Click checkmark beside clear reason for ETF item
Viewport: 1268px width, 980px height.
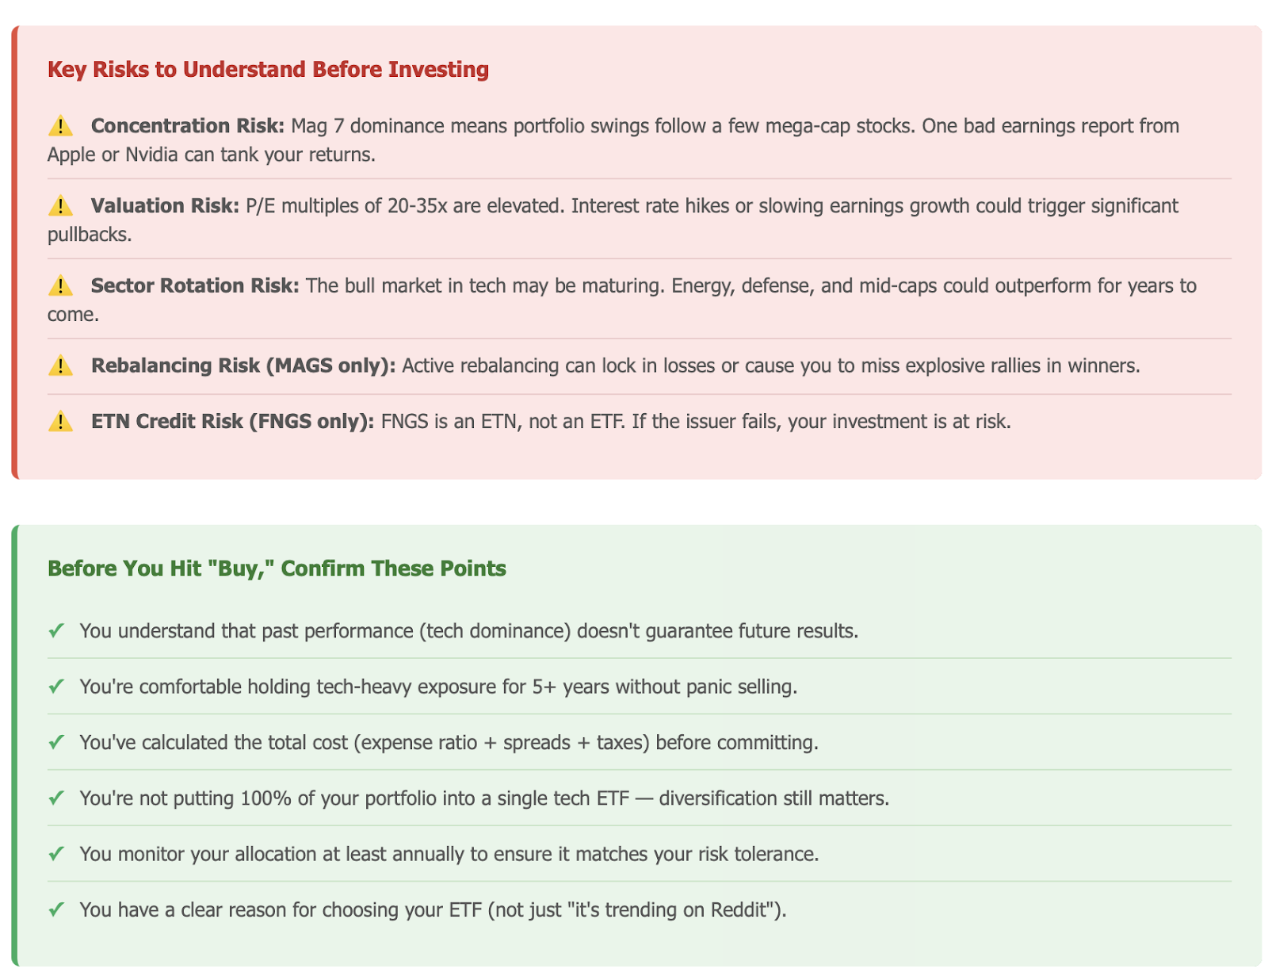pyautogui.click(x=55, y=909)
